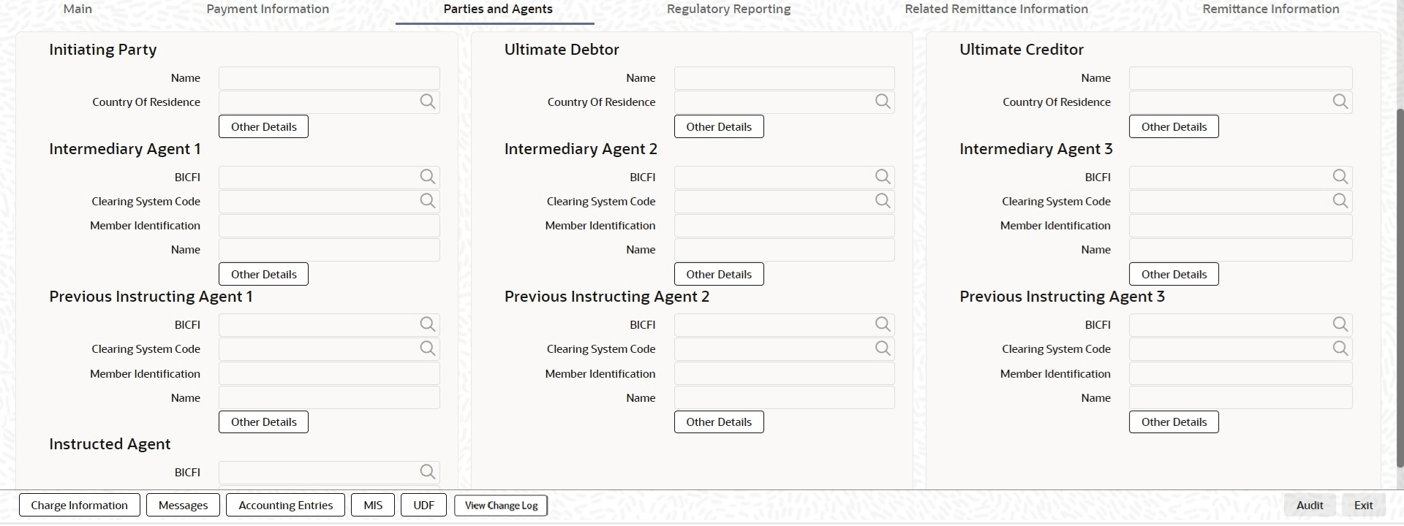Click Ultimate Creditor country search icon
The image size is (1404, 526).
(1340, 102)
